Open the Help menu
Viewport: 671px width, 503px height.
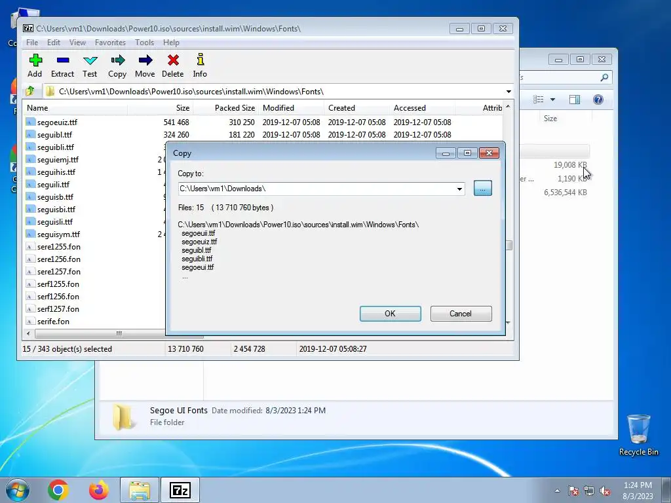171,43
